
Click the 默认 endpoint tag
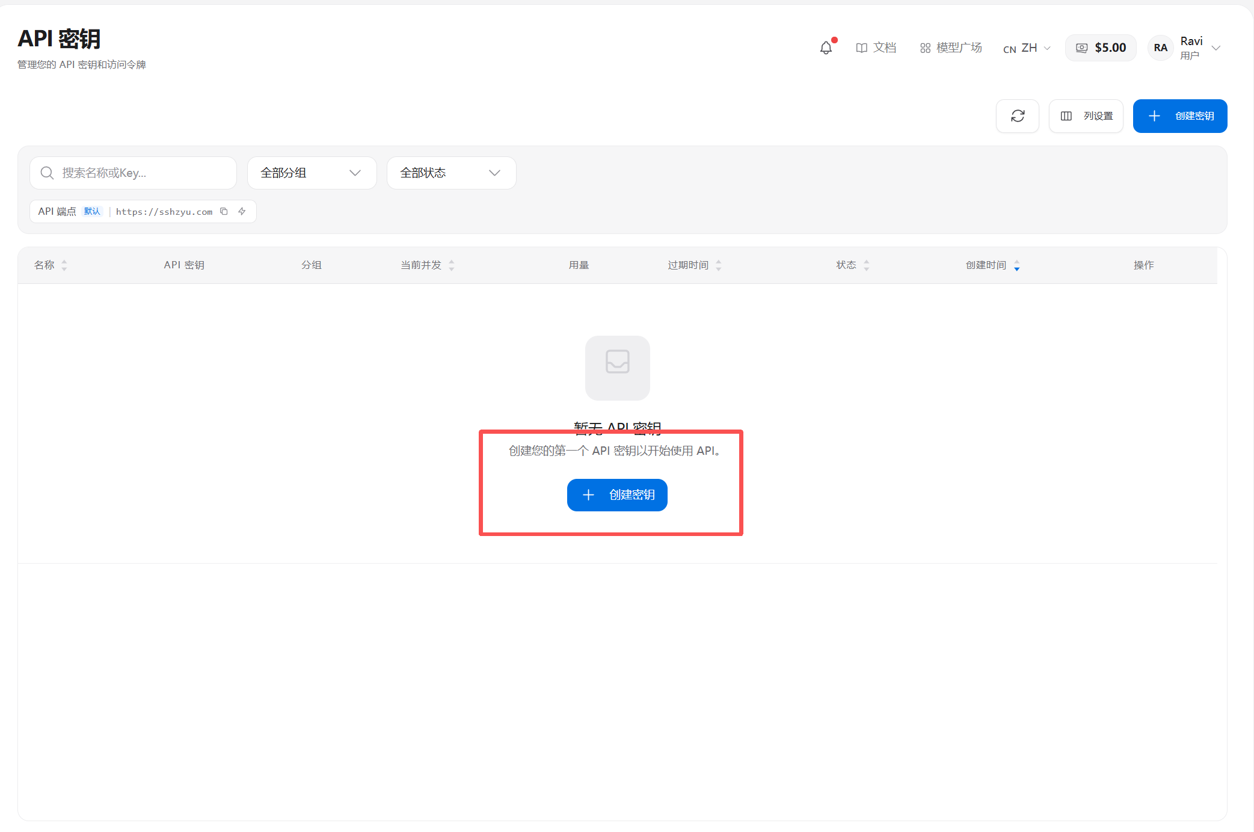pos(92,211)
